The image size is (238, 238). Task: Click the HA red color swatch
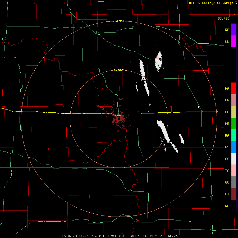click(234, 88)
